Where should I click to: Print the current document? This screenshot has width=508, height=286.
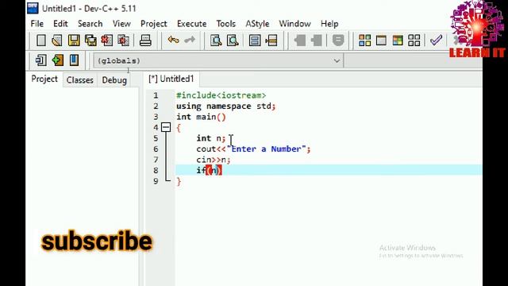145,41
